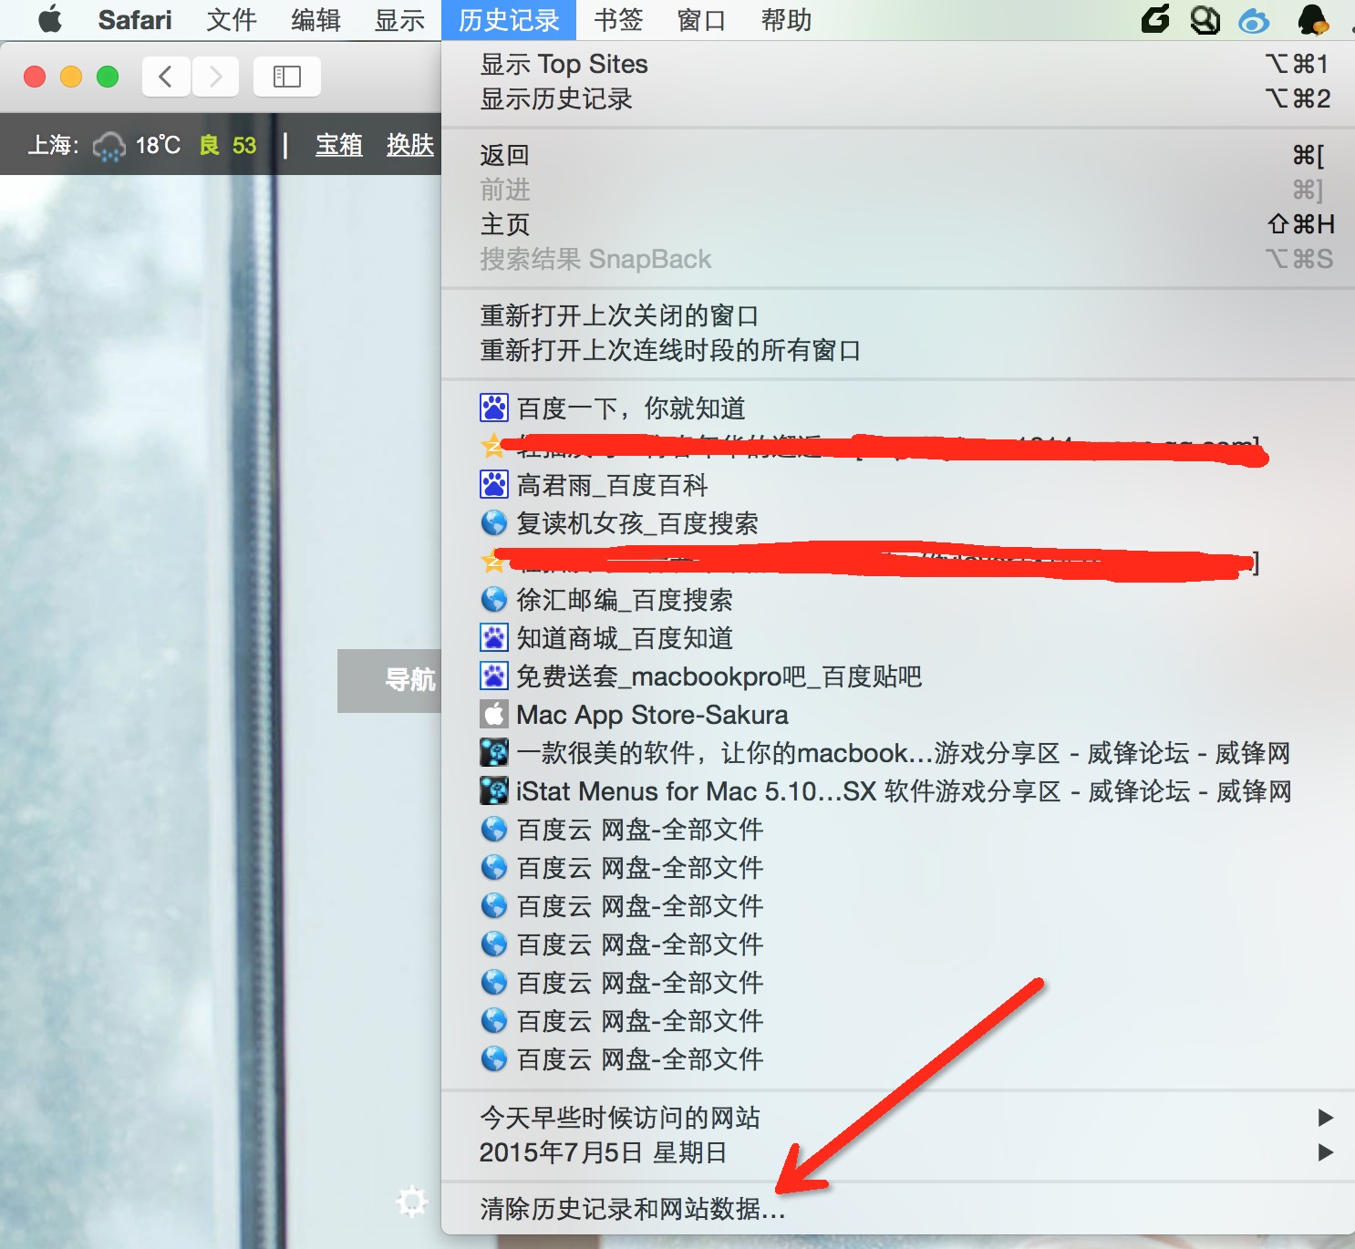Open the Safari application menu
The height and width of the screenshot is (1249, 1355).
(x=134, y=19)
